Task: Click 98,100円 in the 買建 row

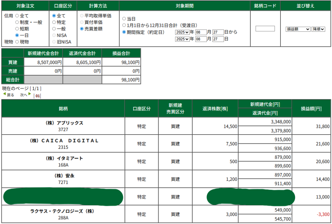Action: tap(130, 63)
